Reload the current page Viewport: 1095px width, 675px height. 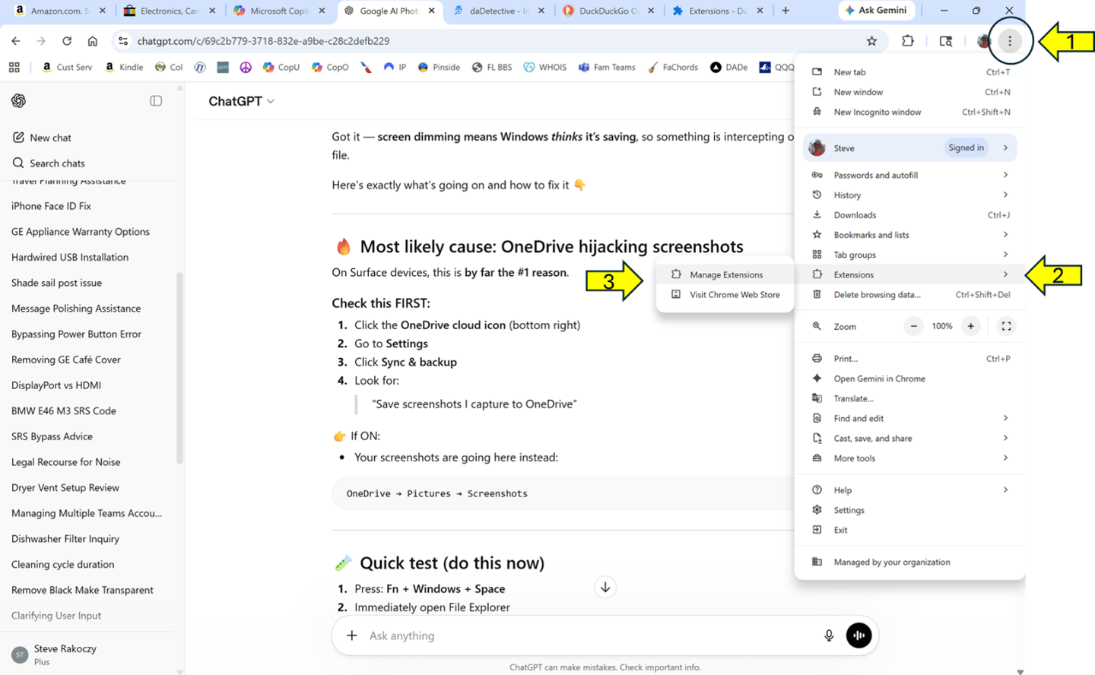pyautogui.click(x=67, y=41)
